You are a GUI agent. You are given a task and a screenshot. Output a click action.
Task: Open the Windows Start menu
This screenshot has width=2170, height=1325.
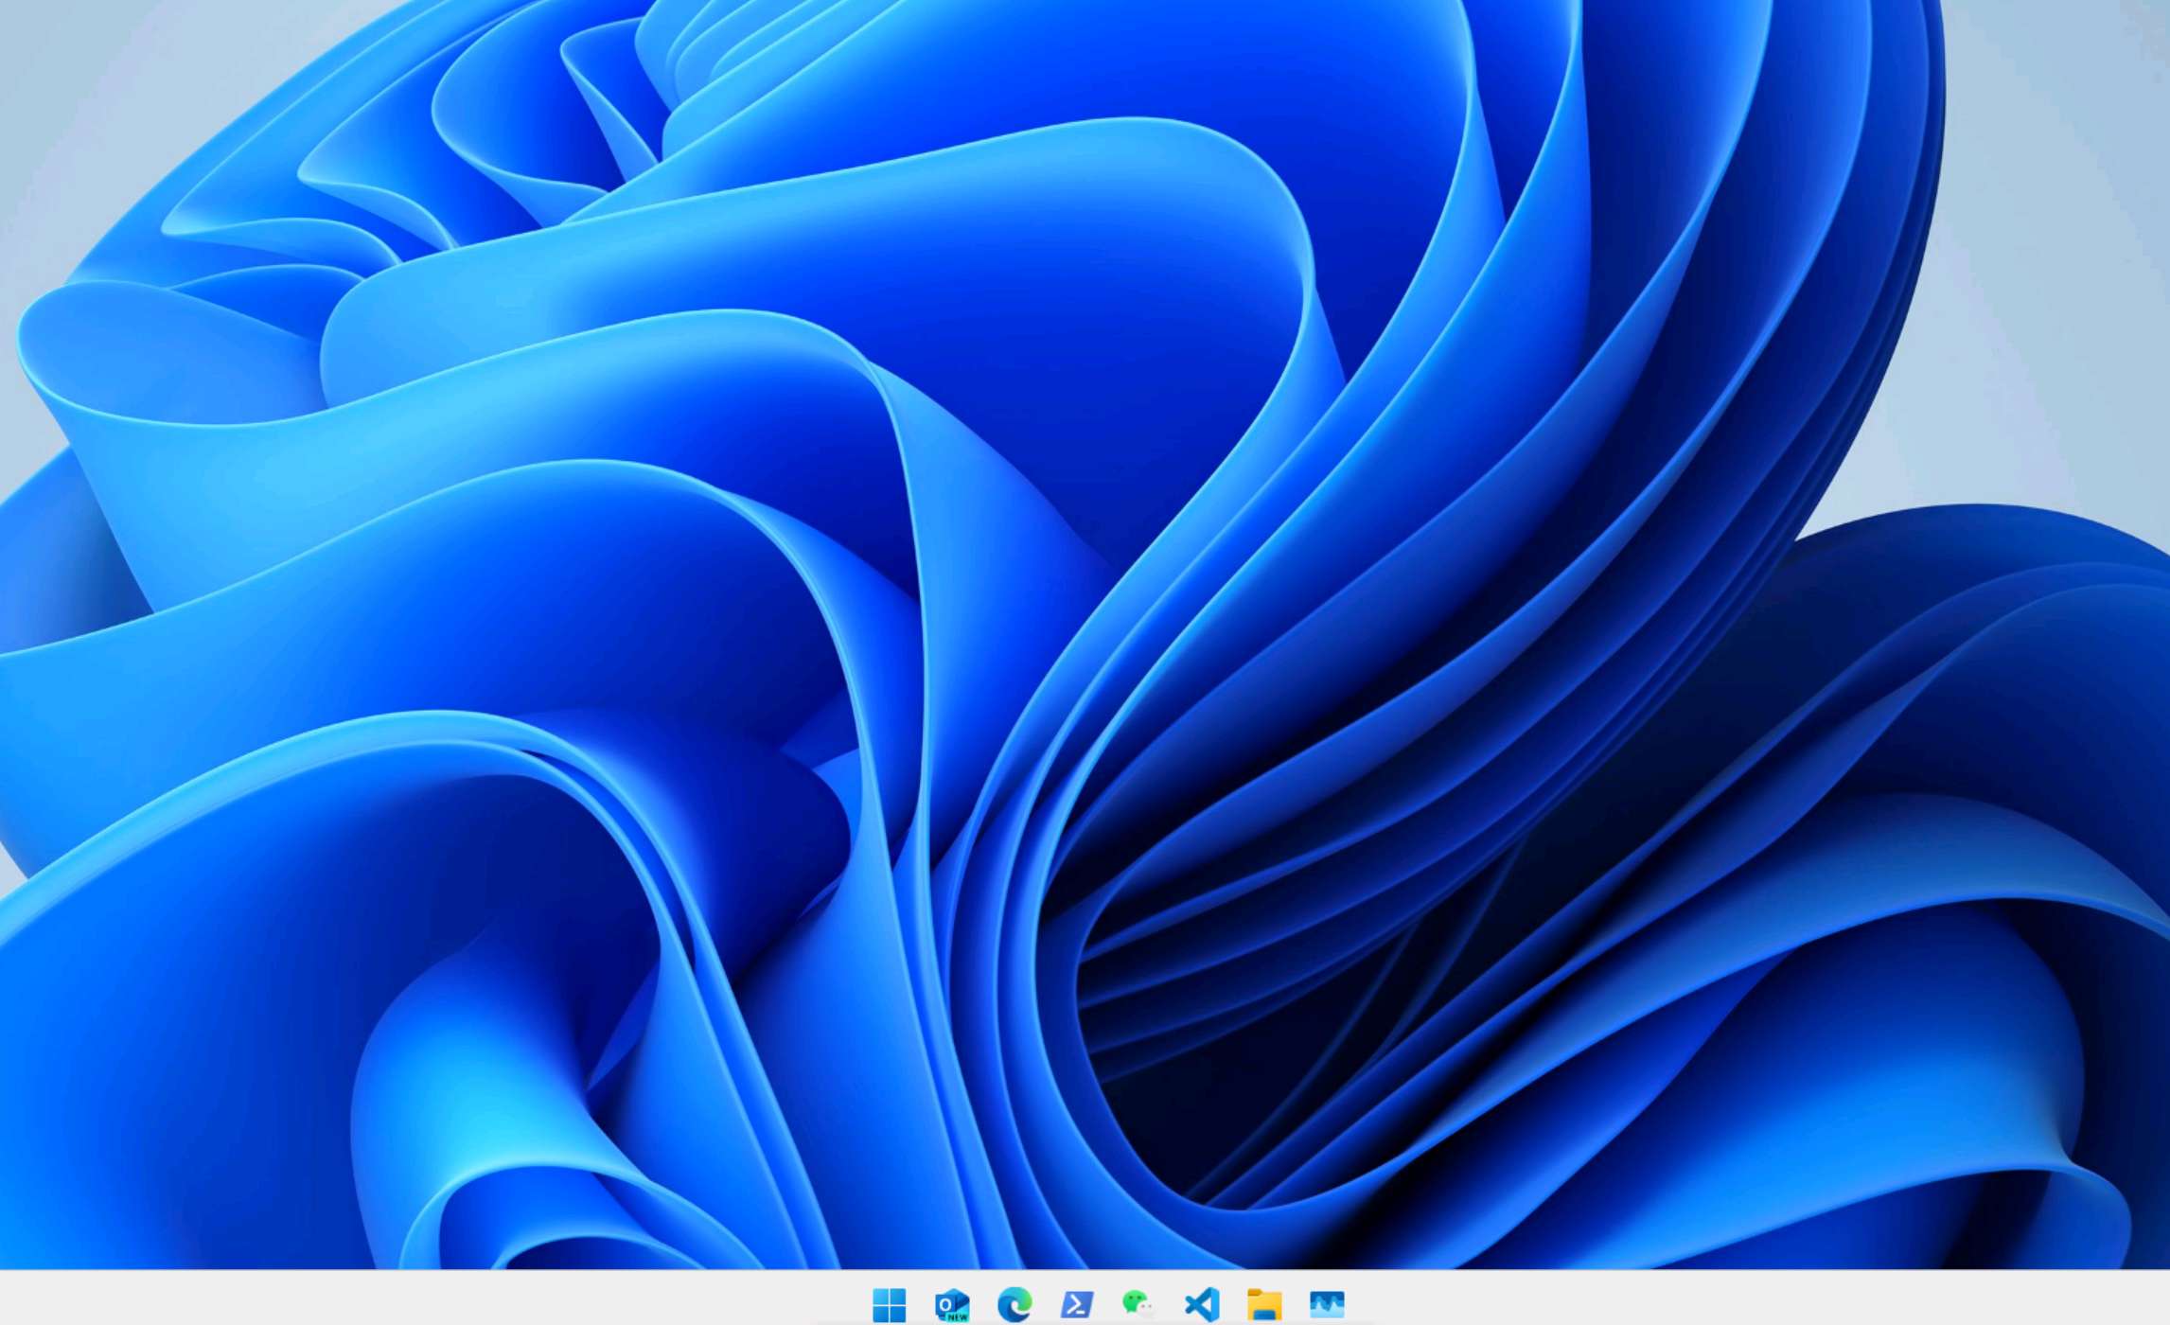[889, 1304]
